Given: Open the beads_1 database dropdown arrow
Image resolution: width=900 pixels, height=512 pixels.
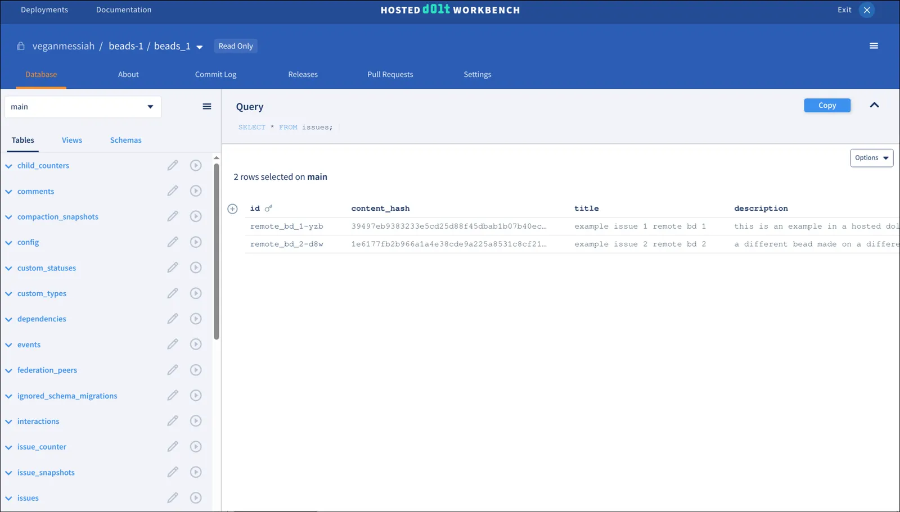Looking at the screenshot, I should click(x=200, y=47).
